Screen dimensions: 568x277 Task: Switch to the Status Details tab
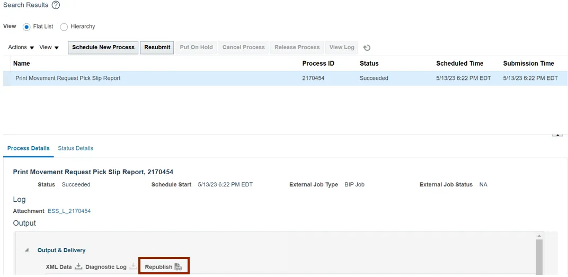pos(75,148)
